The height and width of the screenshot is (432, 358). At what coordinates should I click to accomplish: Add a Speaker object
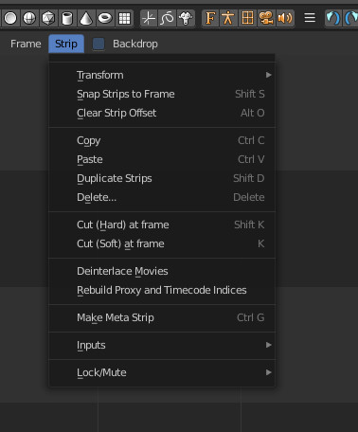[285, 18]
